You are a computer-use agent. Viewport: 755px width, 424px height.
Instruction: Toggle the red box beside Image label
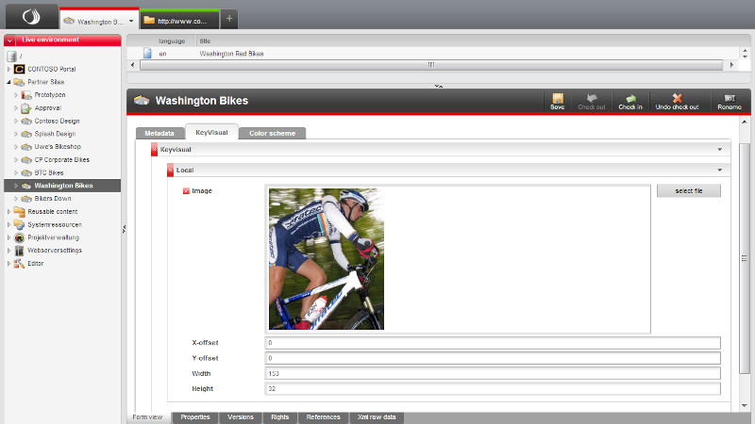(x=186, y=191)
